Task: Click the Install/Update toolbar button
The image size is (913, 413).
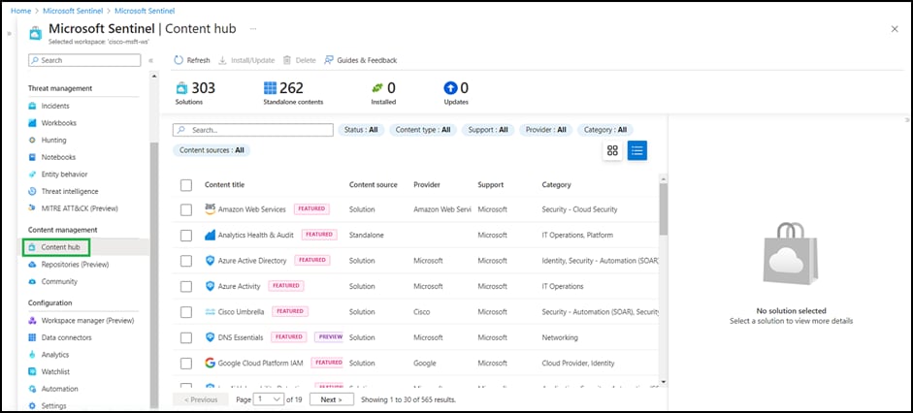Action: point(246,60)
